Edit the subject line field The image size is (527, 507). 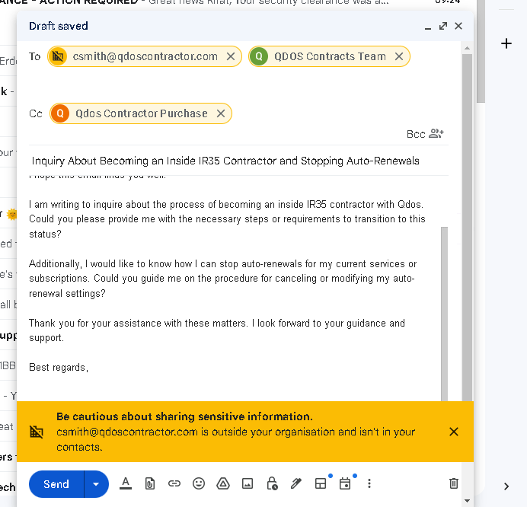[238, 161]
